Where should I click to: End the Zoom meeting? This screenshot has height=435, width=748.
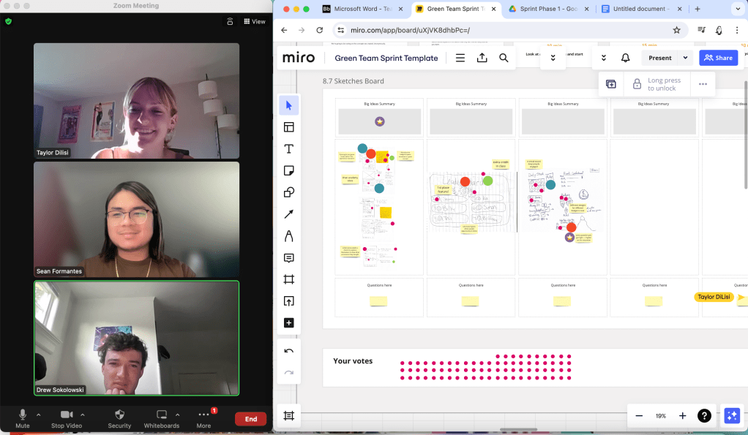tap(250, 419)
